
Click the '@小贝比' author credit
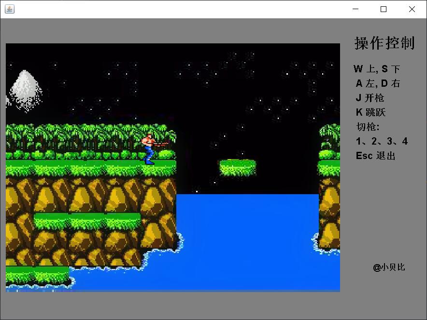pos(389,267)
